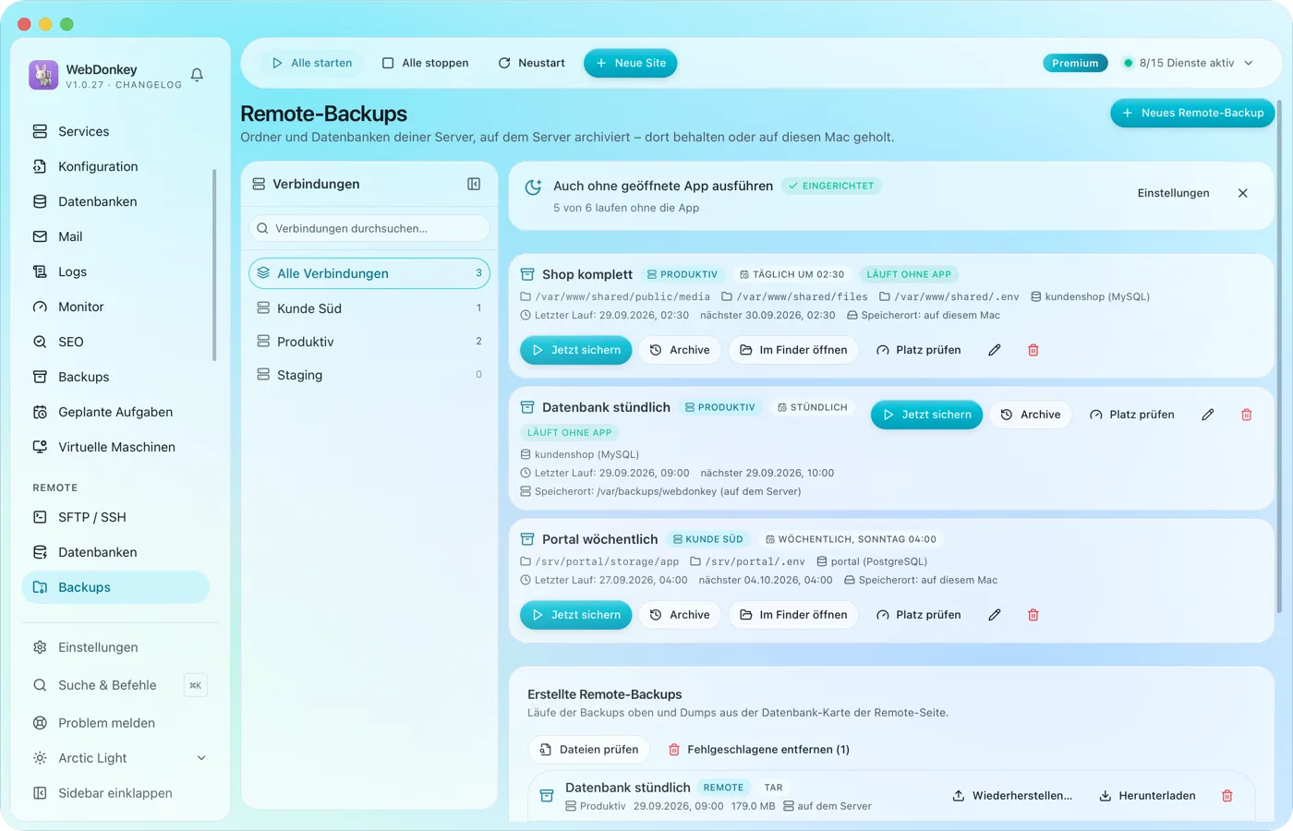Screen dimensions: 1293x831
Task: Edit the Portal wöchentlich backup
Action: (x=995, y=615)
